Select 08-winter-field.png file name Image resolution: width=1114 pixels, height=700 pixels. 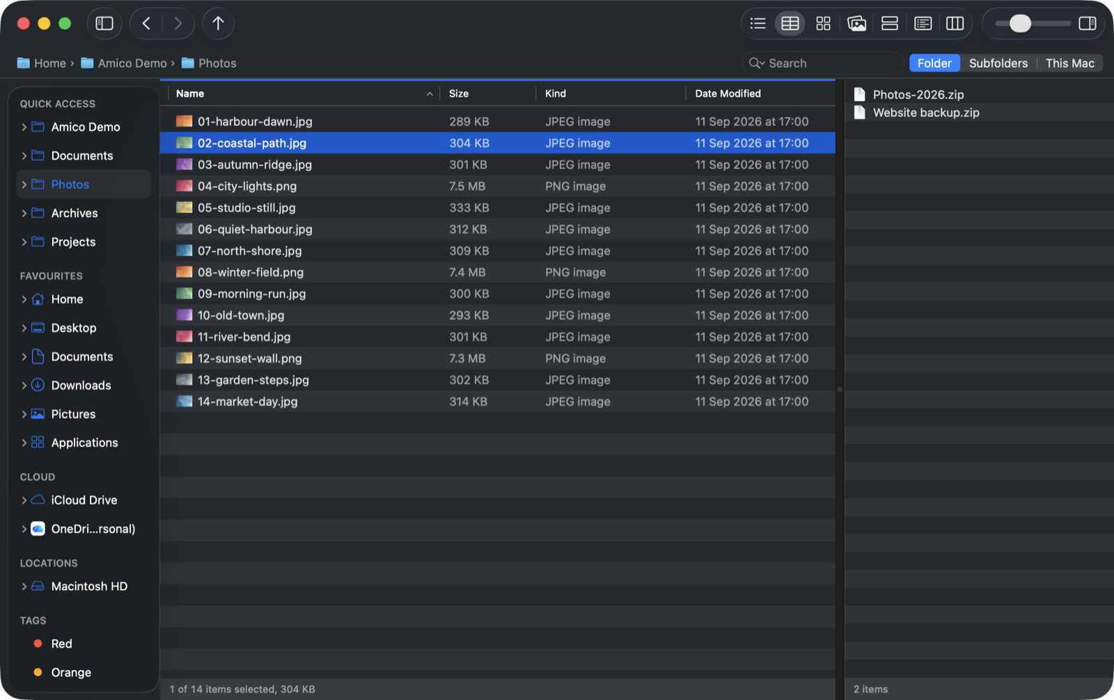[251, 272]
